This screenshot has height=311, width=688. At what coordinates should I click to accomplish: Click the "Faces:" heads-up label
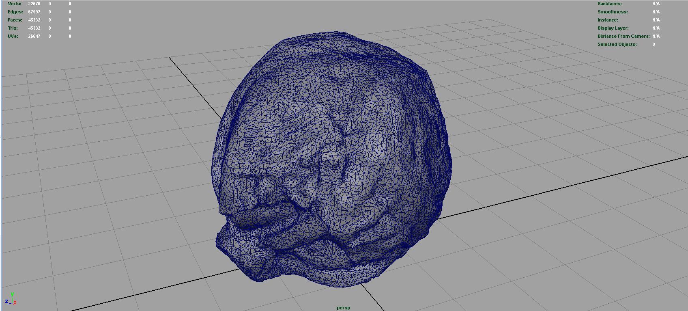tap(15, 20)
